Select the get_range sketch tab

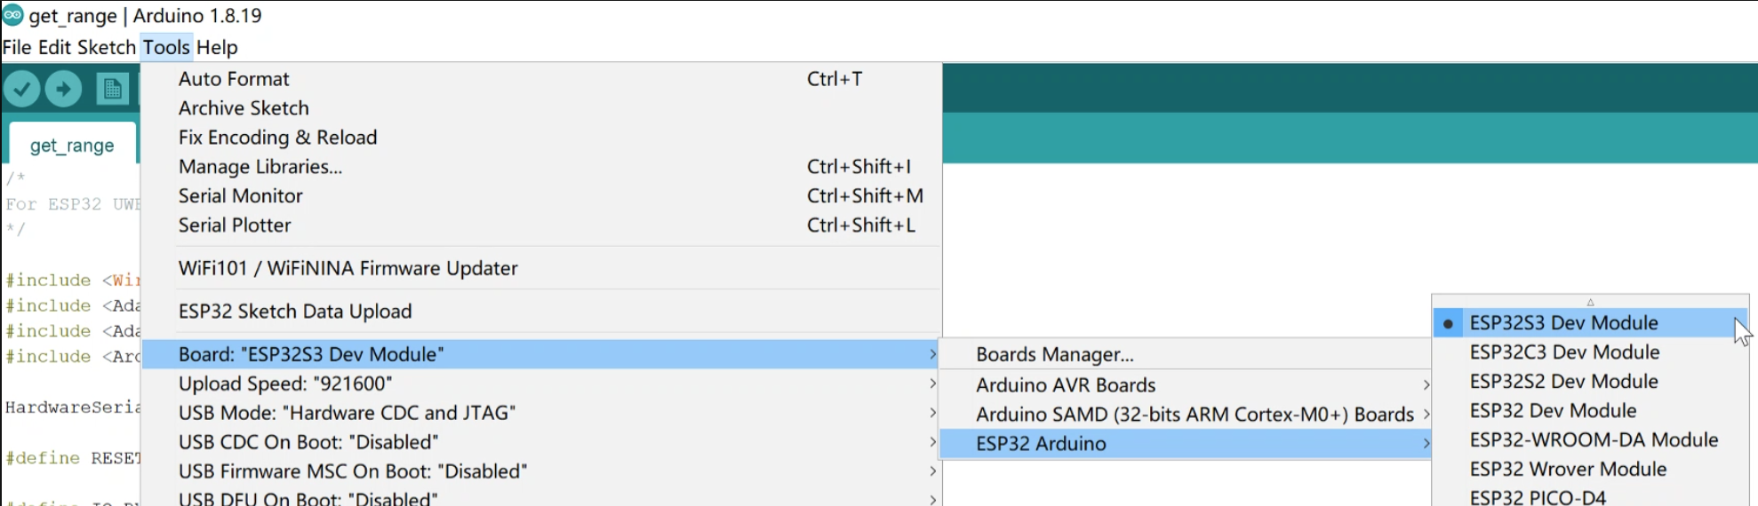[x=72, y=145]
